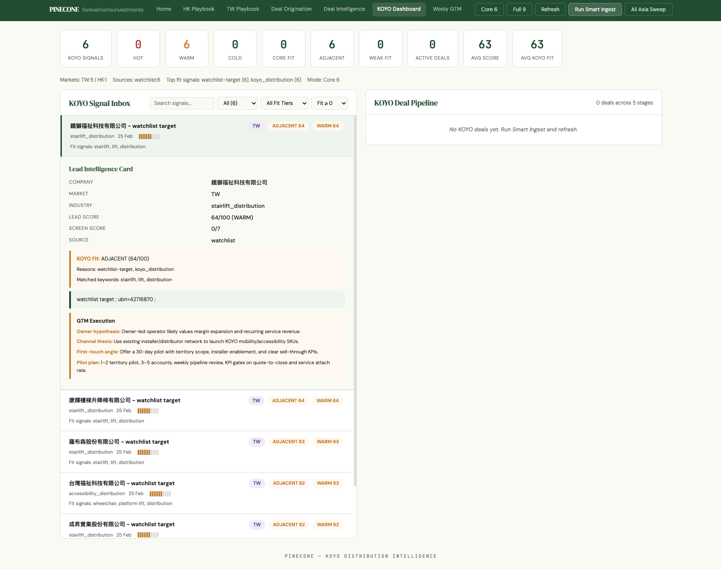Open the Fit ≥ 0 dropdown
Image resolution: width=721 pixels, height=569 pixels.
tap(329, 103)
